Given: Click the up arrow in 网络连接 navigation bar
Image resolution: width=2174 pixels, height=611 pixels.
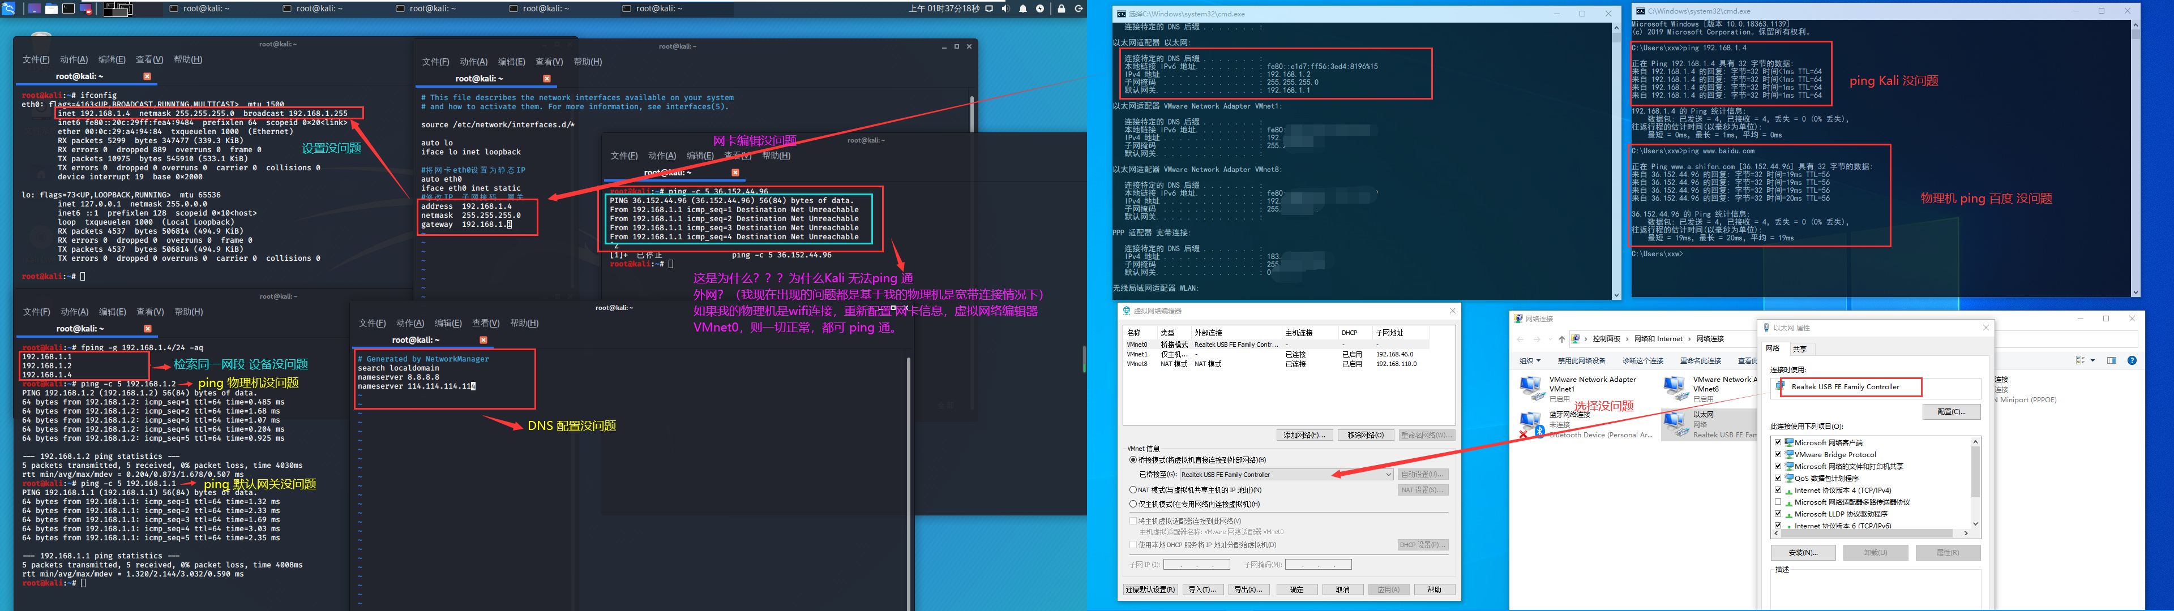Looking at the screenshot, I should pos(1562,339).
